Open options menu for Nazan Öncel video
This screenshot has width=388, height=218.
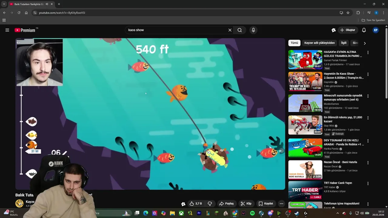tap(368, 163)
